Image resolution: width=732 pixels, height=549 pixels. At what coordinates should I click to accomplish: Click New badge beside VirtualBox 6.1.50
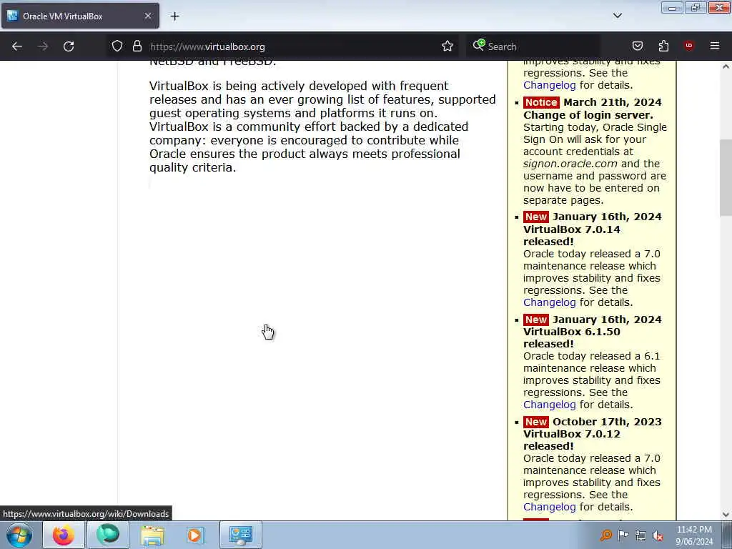536,320
